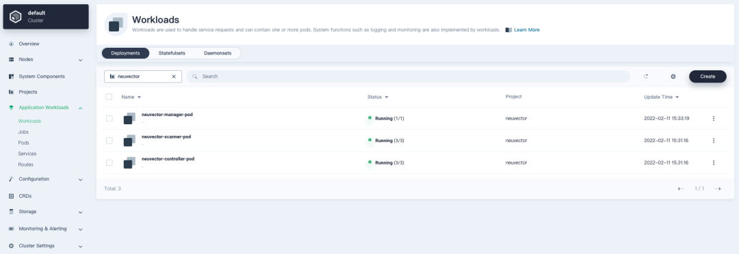Screen dimensions: 739x254
Task: Click the neuvector-controller-pod workload icon
Action: 129,163
